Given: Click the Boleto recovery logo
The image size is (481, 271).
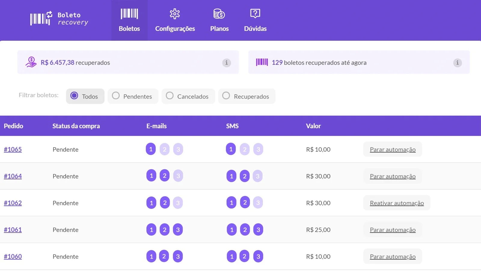Looking at the screenshot, I should click(59, 19).
